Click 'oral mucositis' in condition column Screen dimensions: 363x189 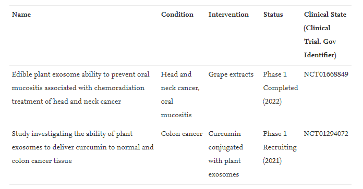176,108
